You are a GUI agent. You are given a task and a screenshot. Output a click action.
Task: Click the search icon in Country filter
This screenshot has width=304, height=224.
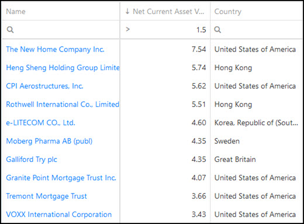point(217,30)
